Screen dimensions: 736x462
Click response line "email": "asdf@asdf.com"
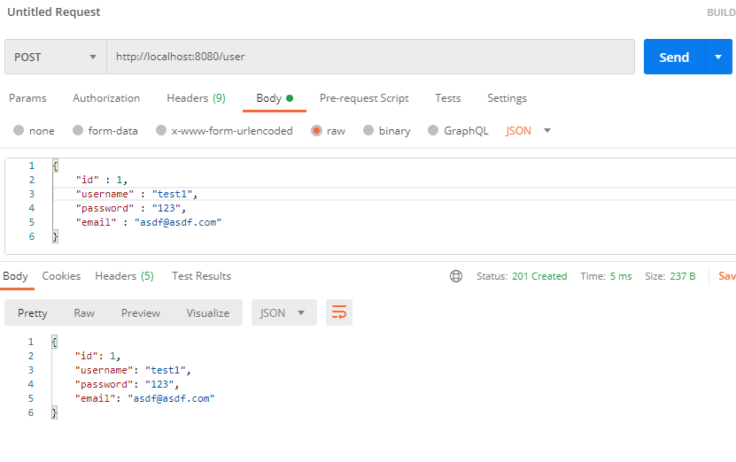(144, 398)
